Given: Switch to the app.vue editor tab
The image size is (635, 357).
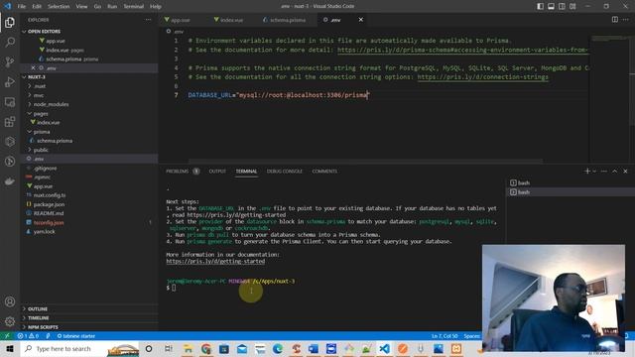Looking at the screenshot, I should (181, 20).
